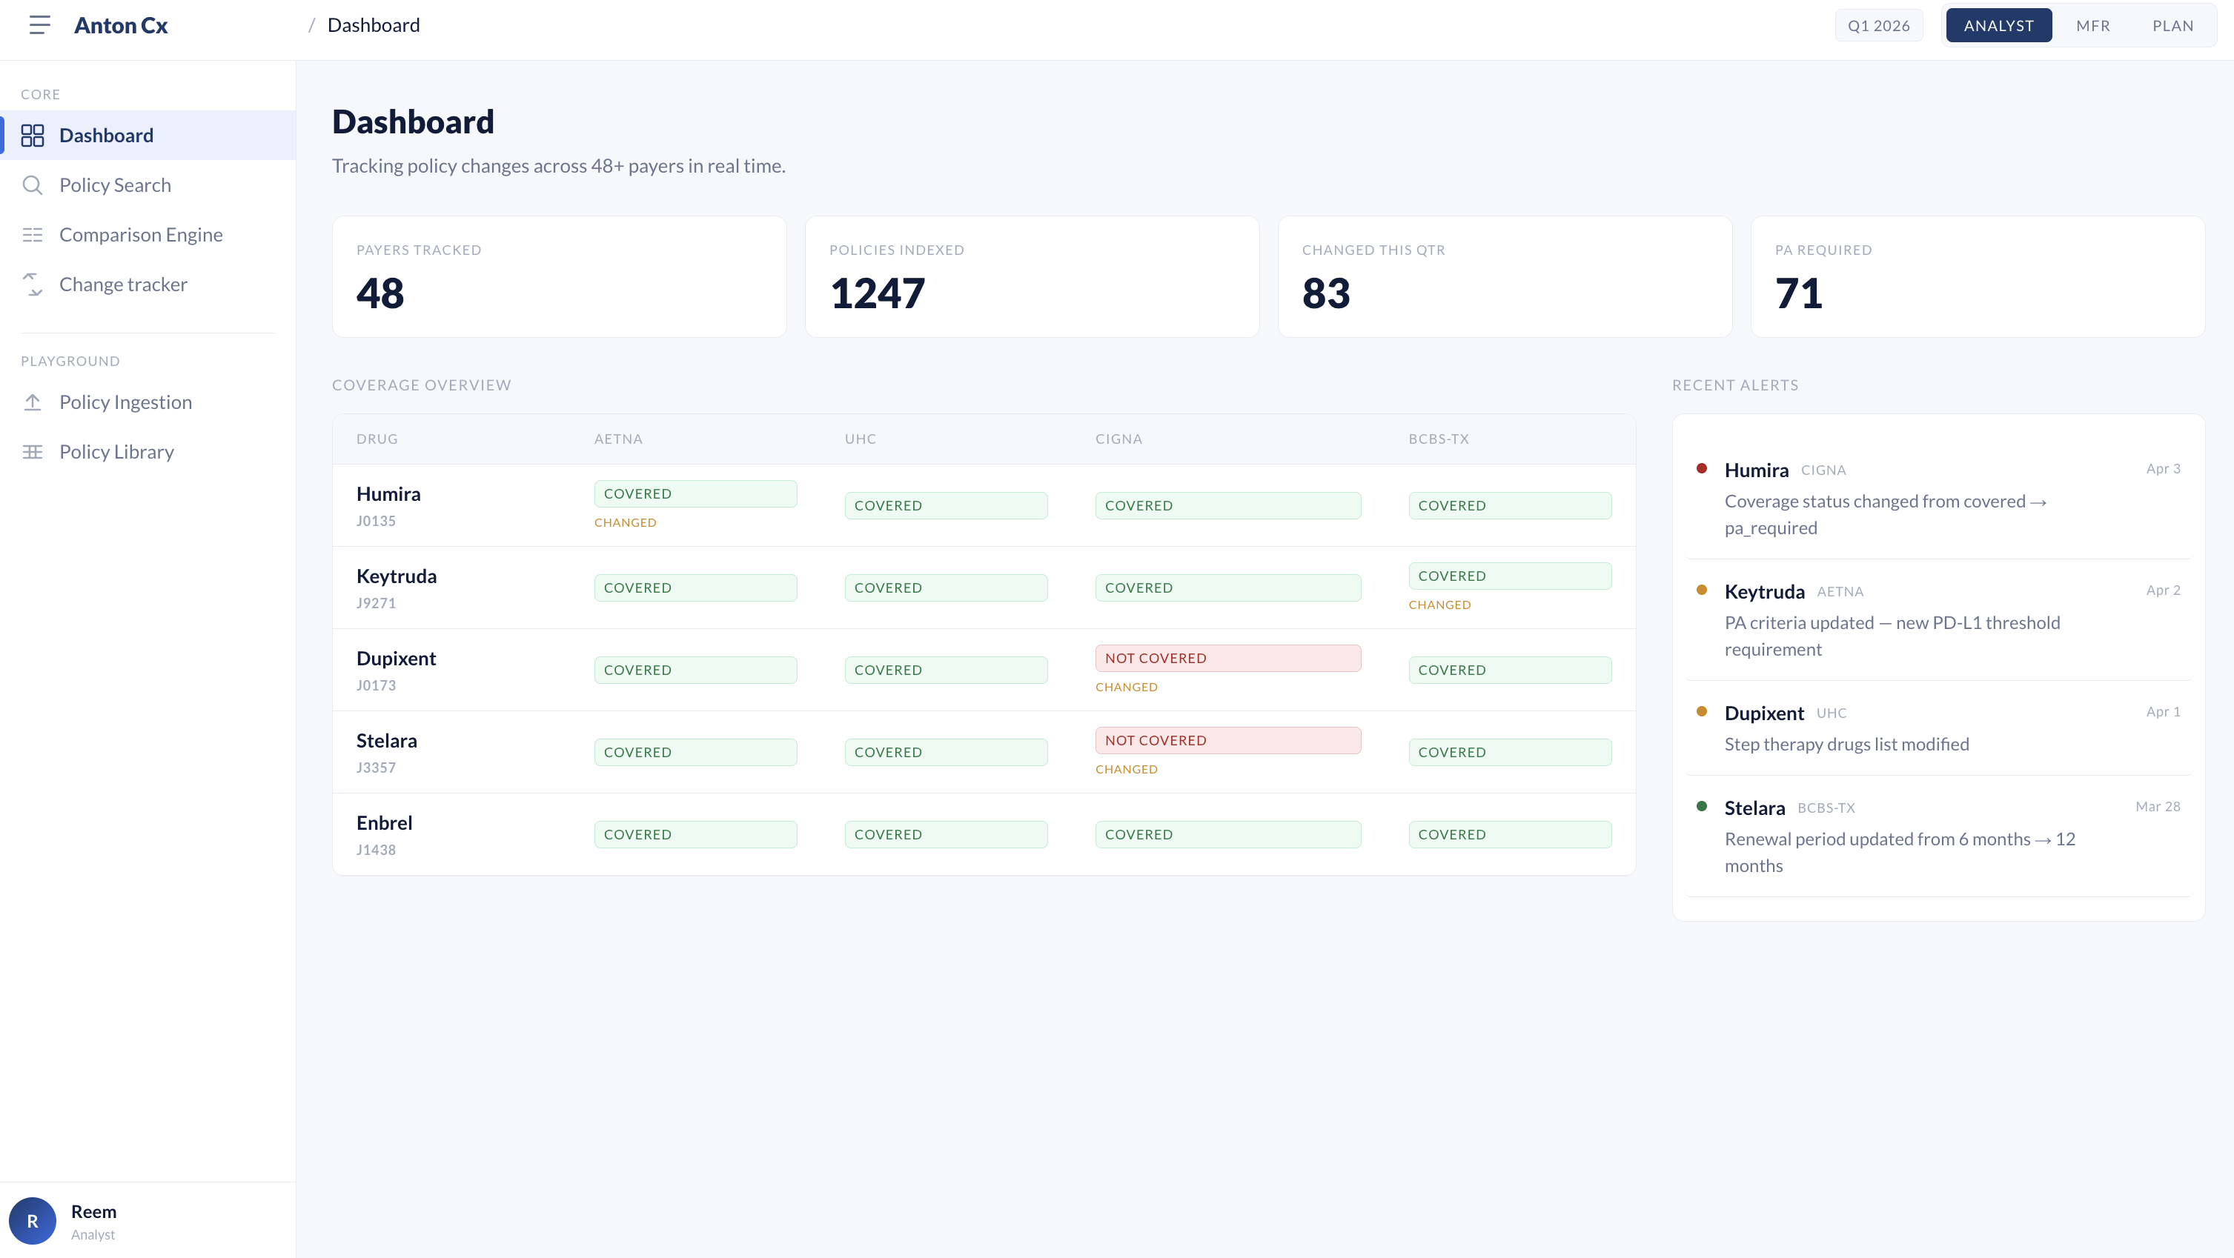
Task: Go to Policy Search in sidebar
Action: point(116,184)
